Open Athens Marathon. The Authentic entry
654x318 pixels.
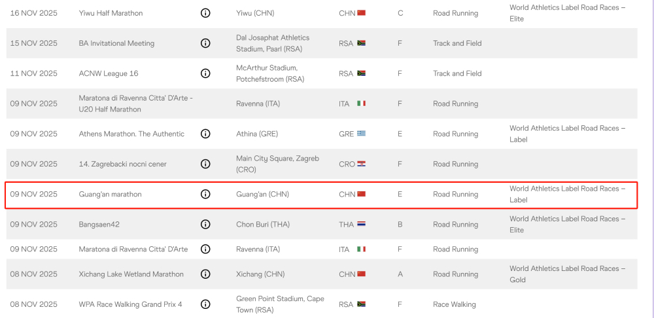(131, 134)
